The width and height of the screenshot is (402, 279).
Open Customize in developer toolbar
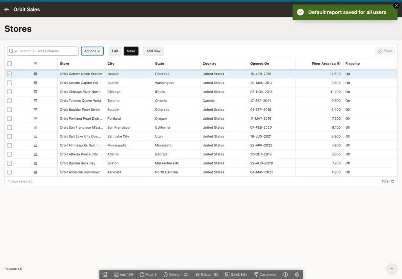point(265,274)
